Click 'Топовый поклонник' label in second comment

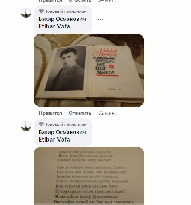[66, 125]
